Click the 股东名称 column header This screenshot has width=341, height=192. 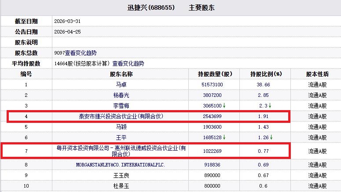coord(121,74)
